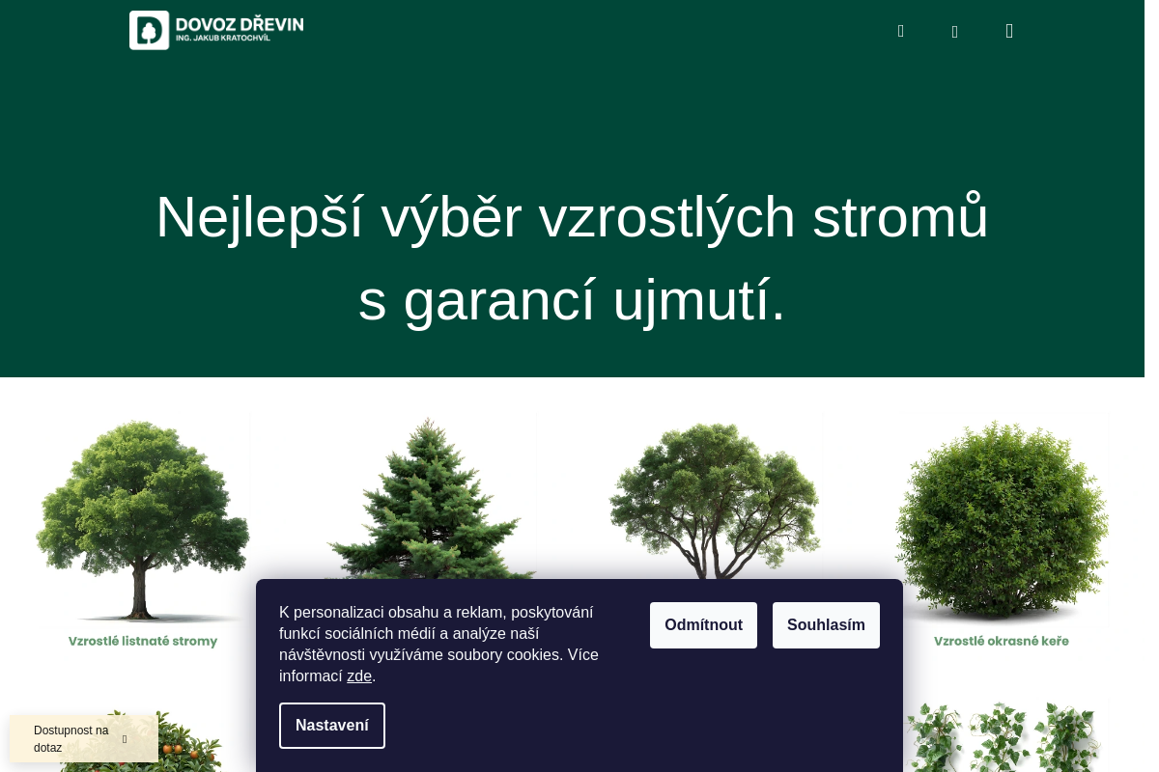Click the last of three header icons
Image resolution: width=1159 pixels, height=772 pixels.
1009,31
